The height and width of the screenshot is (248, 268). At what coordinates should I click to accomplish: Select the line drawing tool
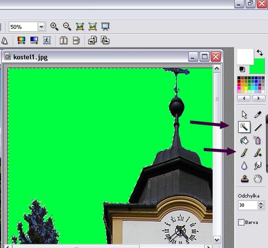(258, 127)
